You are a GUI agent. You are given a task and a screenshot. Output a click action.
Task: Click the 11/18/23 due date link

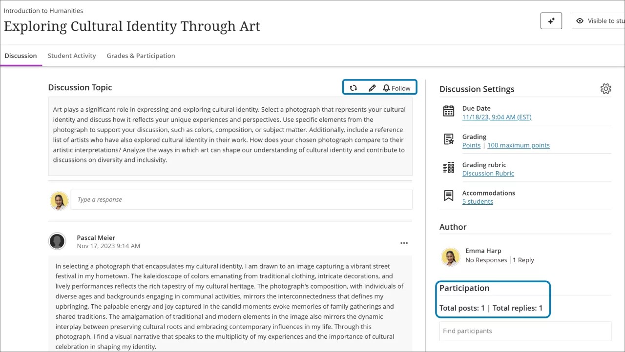(497, 117)
